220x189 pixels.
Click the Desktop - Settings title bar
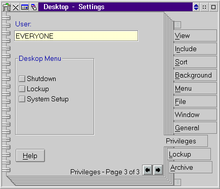point(115,7)
